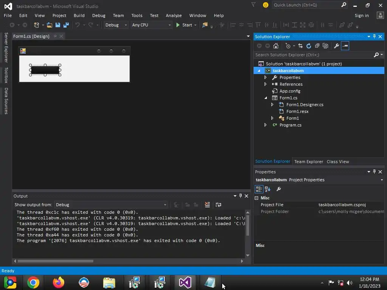
Task: Click the Output horizontal scrollbar thumb
Action: tap(56, 261)
